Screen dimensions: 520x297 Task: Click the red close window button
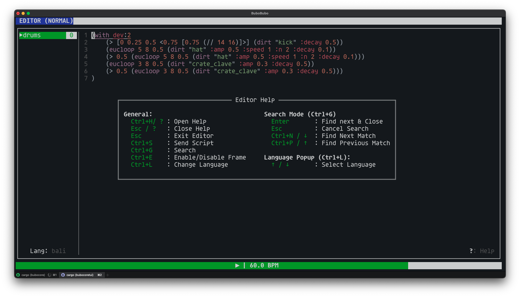click(18, 13)
